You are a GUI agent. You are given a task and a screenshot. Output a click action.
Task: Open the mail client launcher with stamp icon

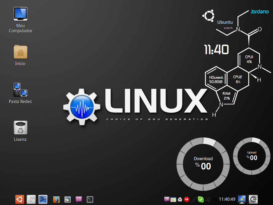(x=67, y=200)
